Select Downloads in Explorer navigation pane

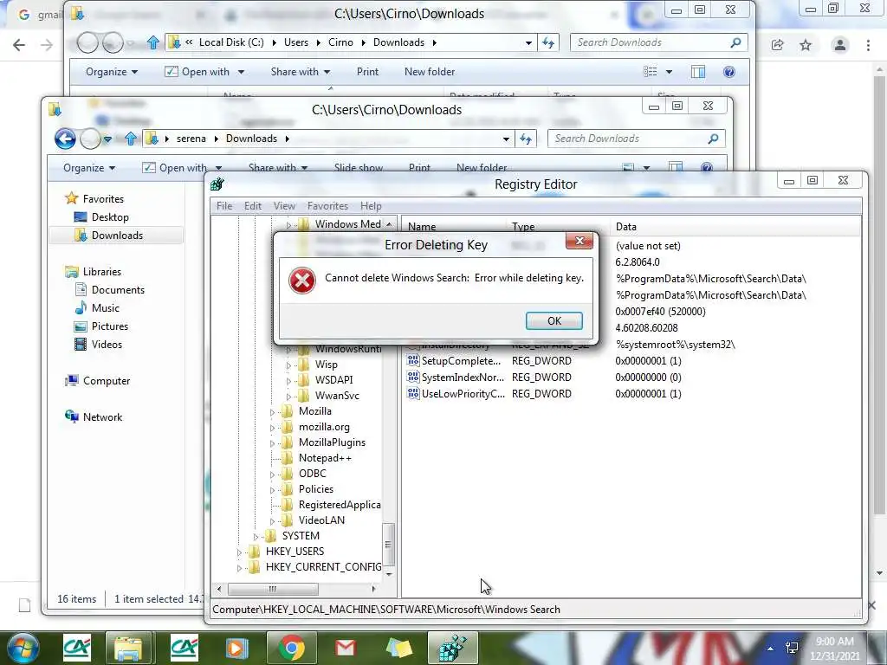point(117,236)
